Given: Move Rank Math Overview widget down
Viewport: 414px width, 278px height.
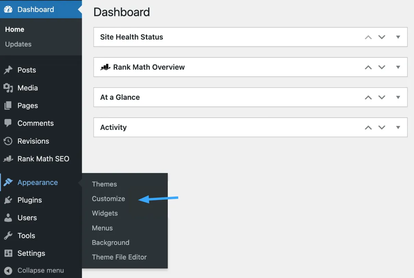Looking at the screenshot, I should click(382, 67).
